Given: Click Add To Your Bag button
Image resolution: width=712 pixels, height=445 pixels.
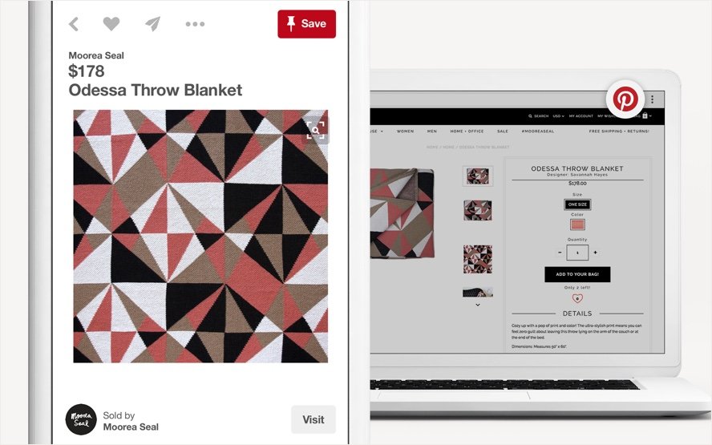Looking at the screenshot, I should [x=577, y=274].
